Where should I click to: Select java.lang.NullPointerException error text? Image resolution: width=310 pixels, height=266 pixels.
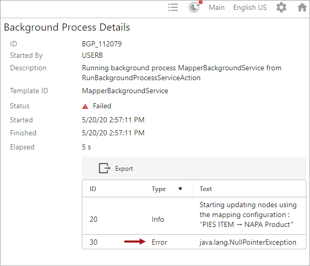[x=247, y=242]
